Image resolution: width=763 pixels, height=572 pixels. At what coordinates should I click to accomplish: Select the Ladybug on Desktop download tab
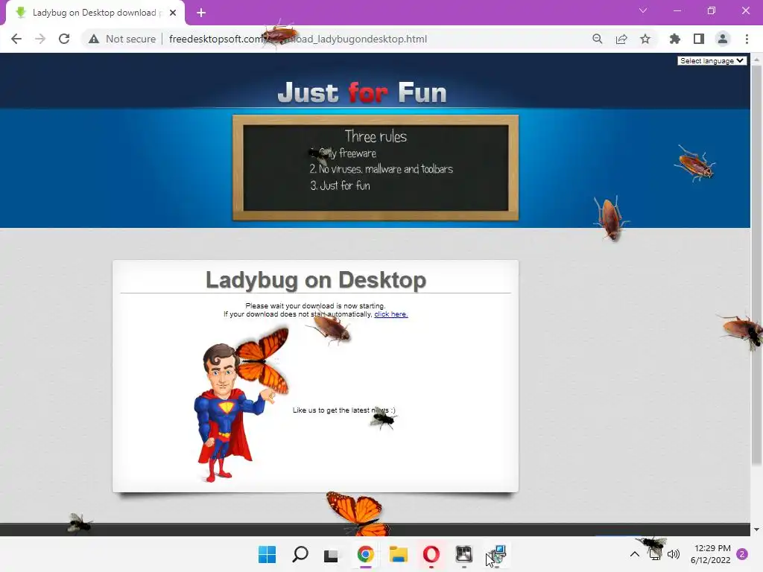coord(95,13)
